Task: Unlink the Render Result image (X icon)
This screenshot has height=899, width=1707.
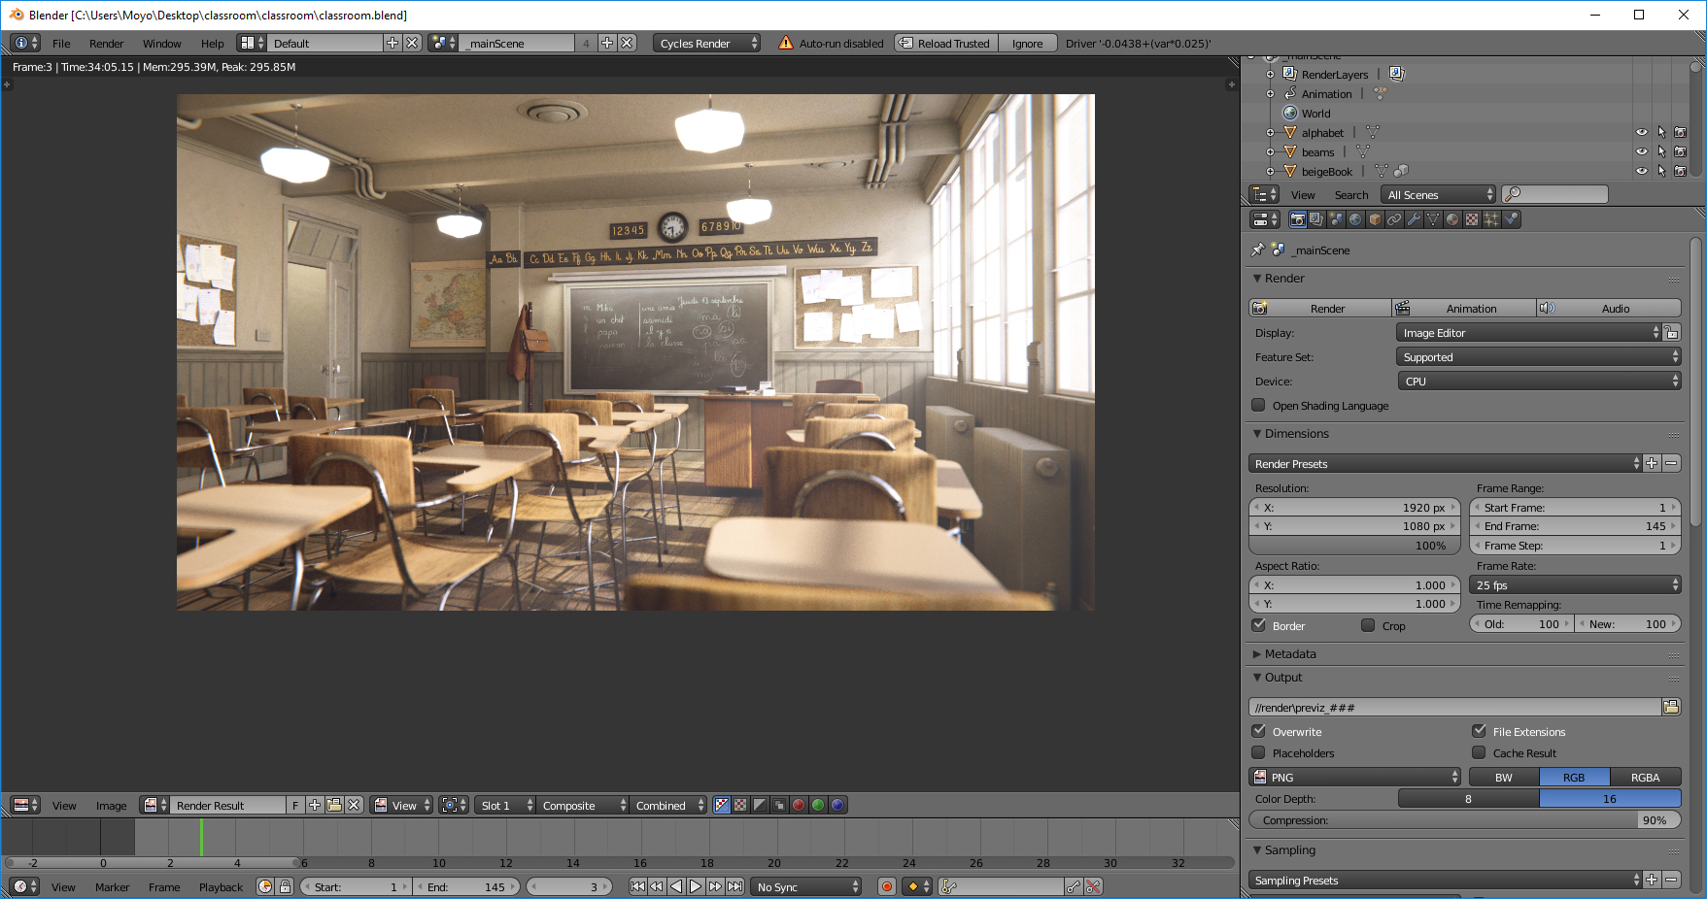Action: pos(355,805)
